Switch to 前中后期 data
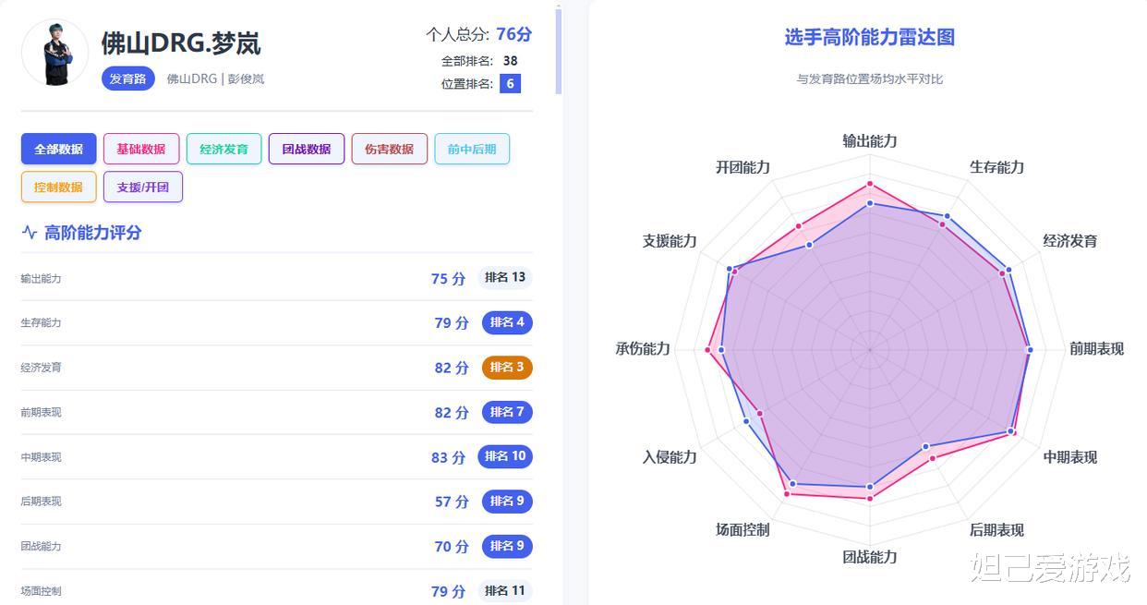Screen dimensions: 1147x605 (x=472, y=150)
